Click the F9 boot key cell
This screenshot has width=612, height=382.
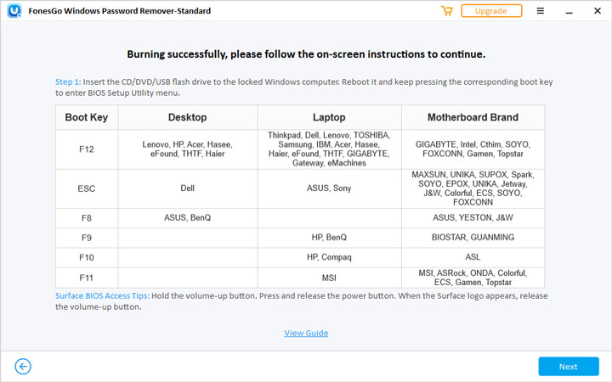pyautogui.click(x=86, y=238)
